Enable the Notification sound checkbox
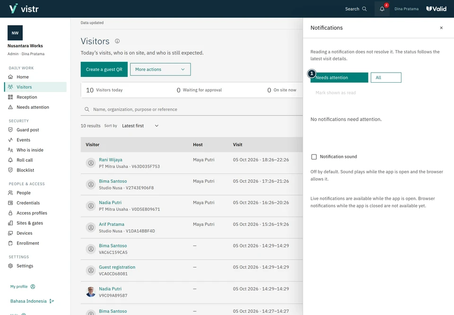Screen dimensions: 454x315 pos(314,157)
